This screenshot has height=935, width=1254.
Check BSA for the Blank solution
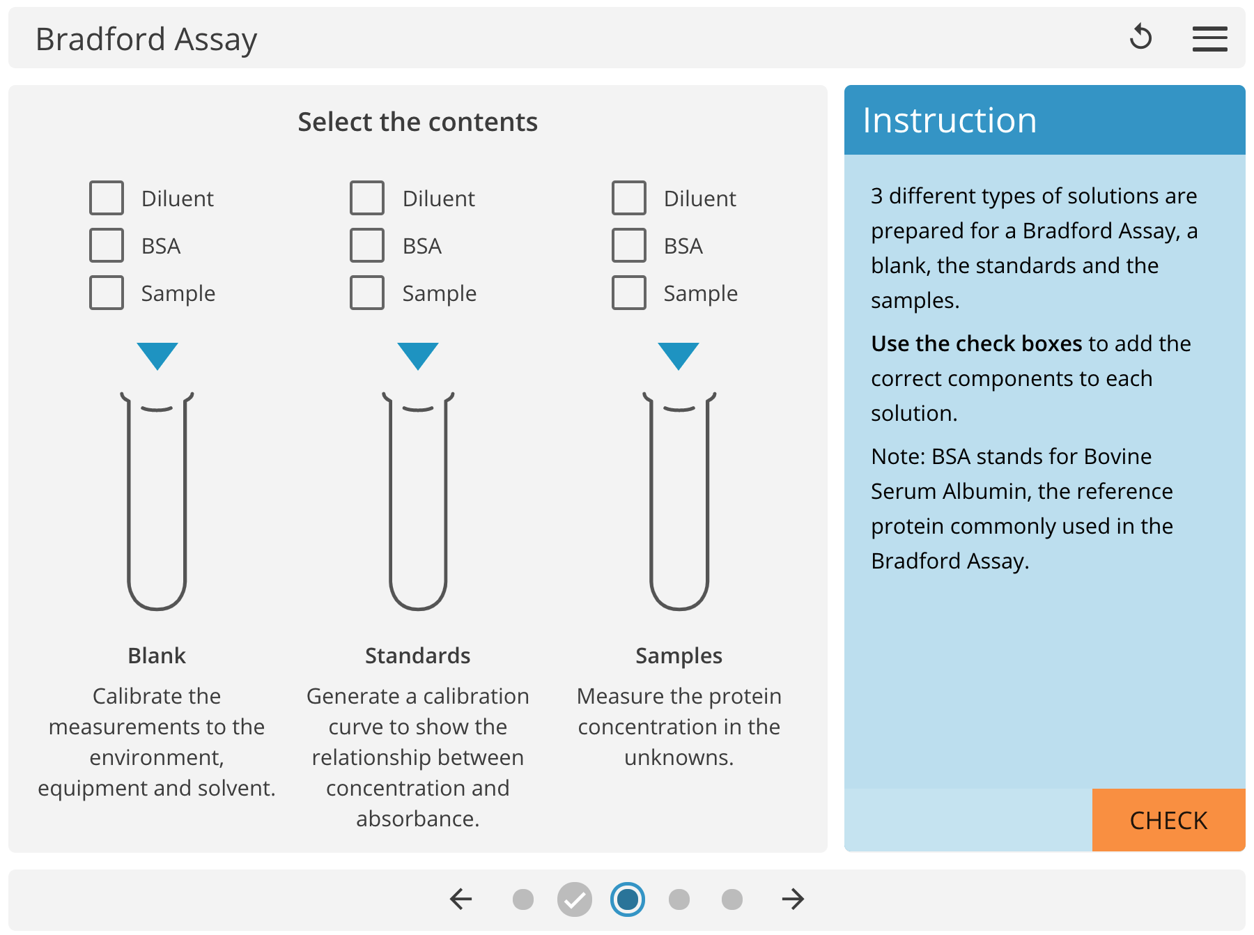pos(106,245)
